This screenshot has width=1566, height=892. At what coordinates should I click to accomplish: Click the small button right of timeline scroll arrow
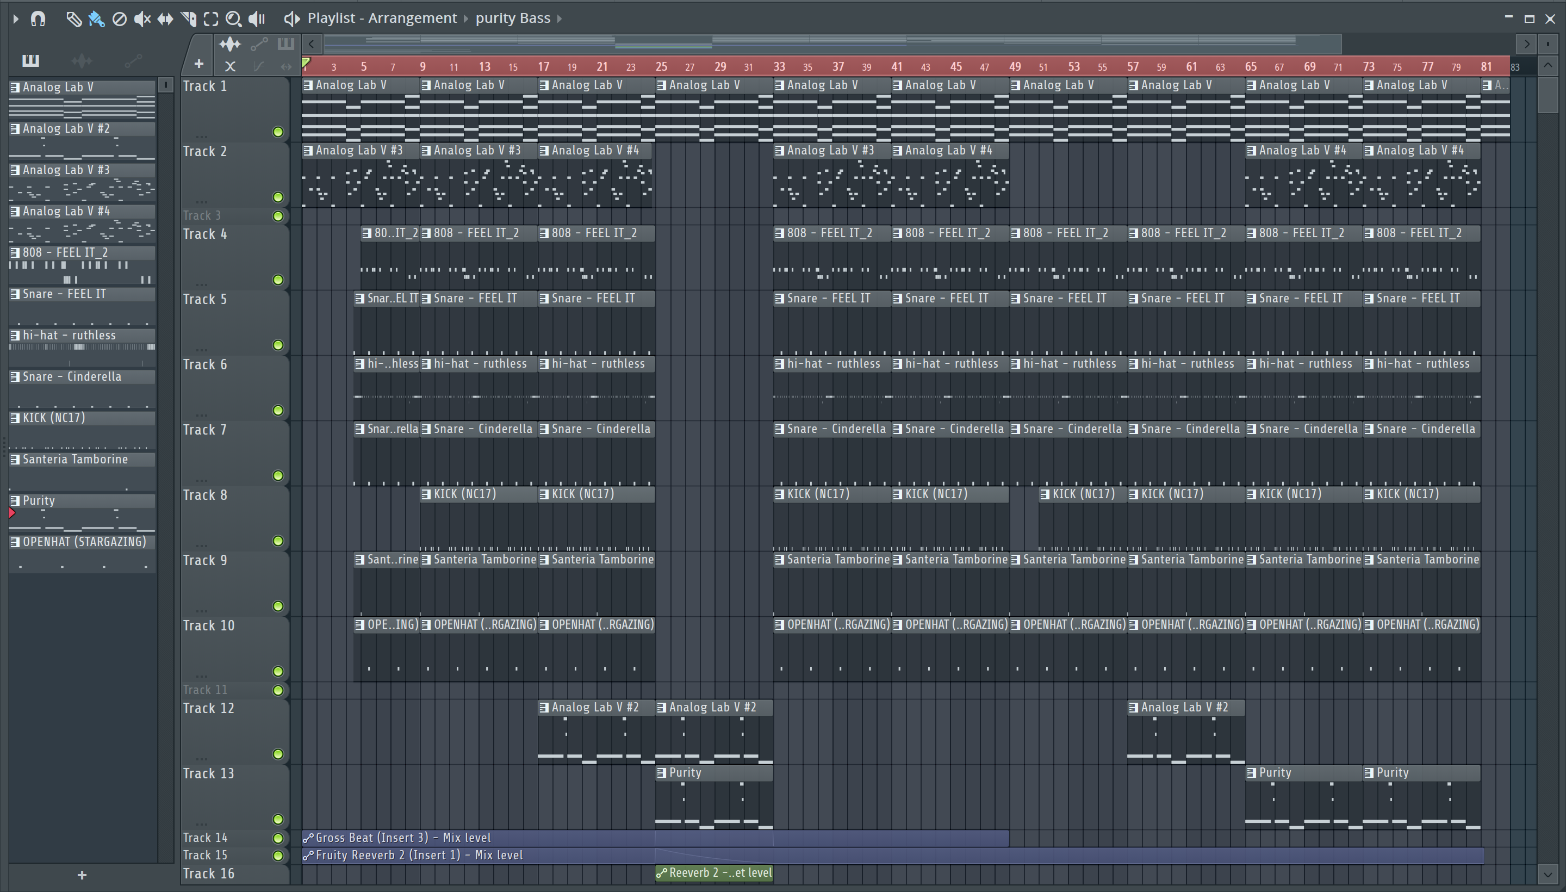pyautogui.click(x=1548, y=44)
